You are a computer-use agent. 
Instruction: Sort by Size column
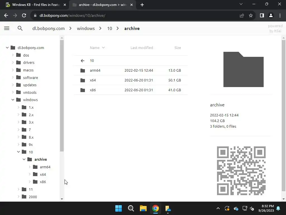[x=177, y=48]
